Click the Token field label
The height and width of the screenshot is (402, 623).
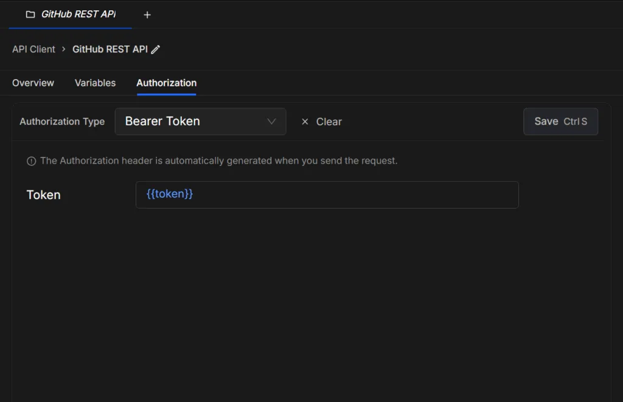tap(43, 195)
